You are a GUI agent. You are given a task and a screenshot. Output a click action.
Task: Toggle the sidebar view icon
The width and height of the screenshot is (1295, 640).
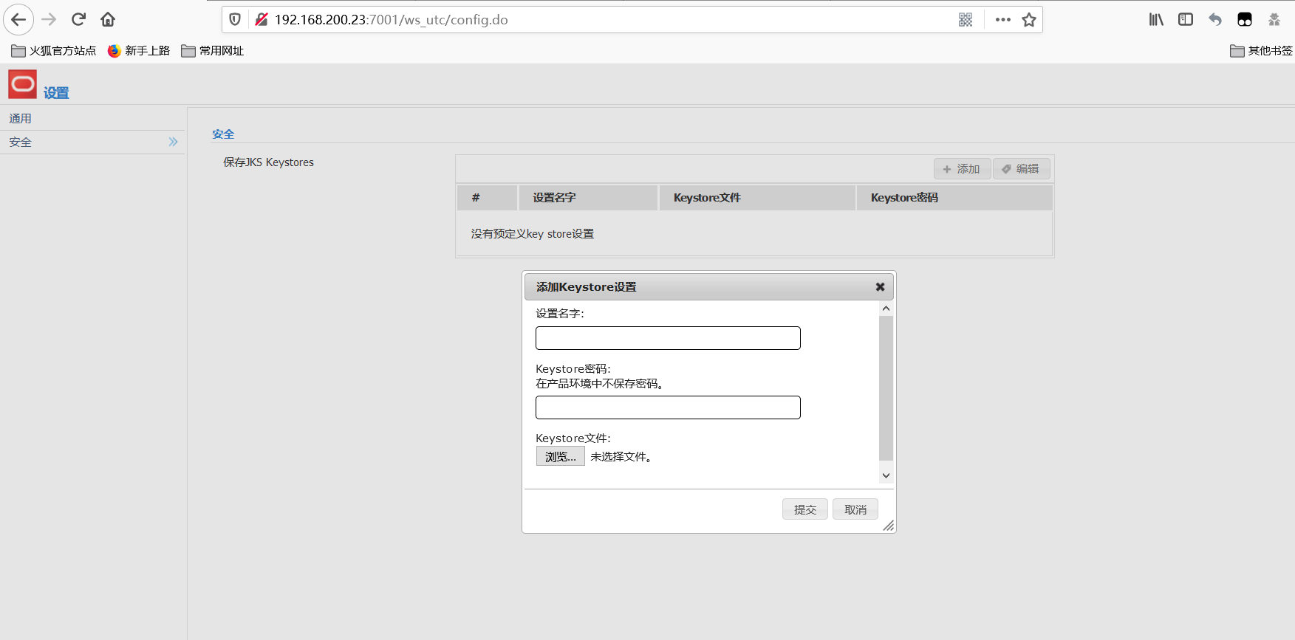pos(1186,20)
